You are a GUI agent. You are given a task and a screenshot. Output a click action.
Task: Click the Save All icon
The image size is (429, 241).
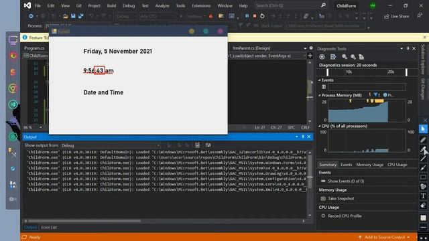click(x=80, y=16)
